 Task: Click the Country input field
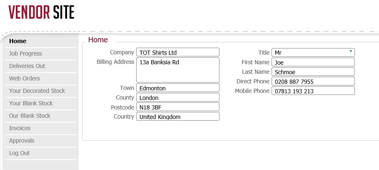pos(177,117)
